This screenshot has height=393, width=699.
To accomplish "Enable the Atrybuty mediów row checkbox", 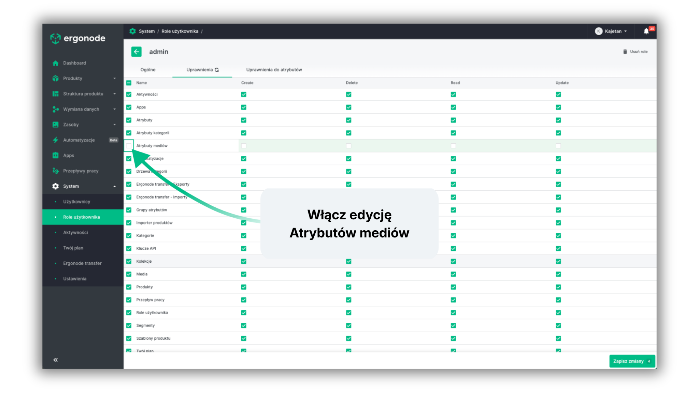I will [x=129, y=146].
